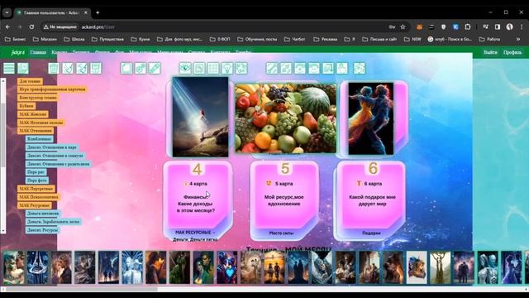Viewport: 529px width, 298px height.
Task: Click the sidebar scrollbar down arrow
Action: click(3, 231)
